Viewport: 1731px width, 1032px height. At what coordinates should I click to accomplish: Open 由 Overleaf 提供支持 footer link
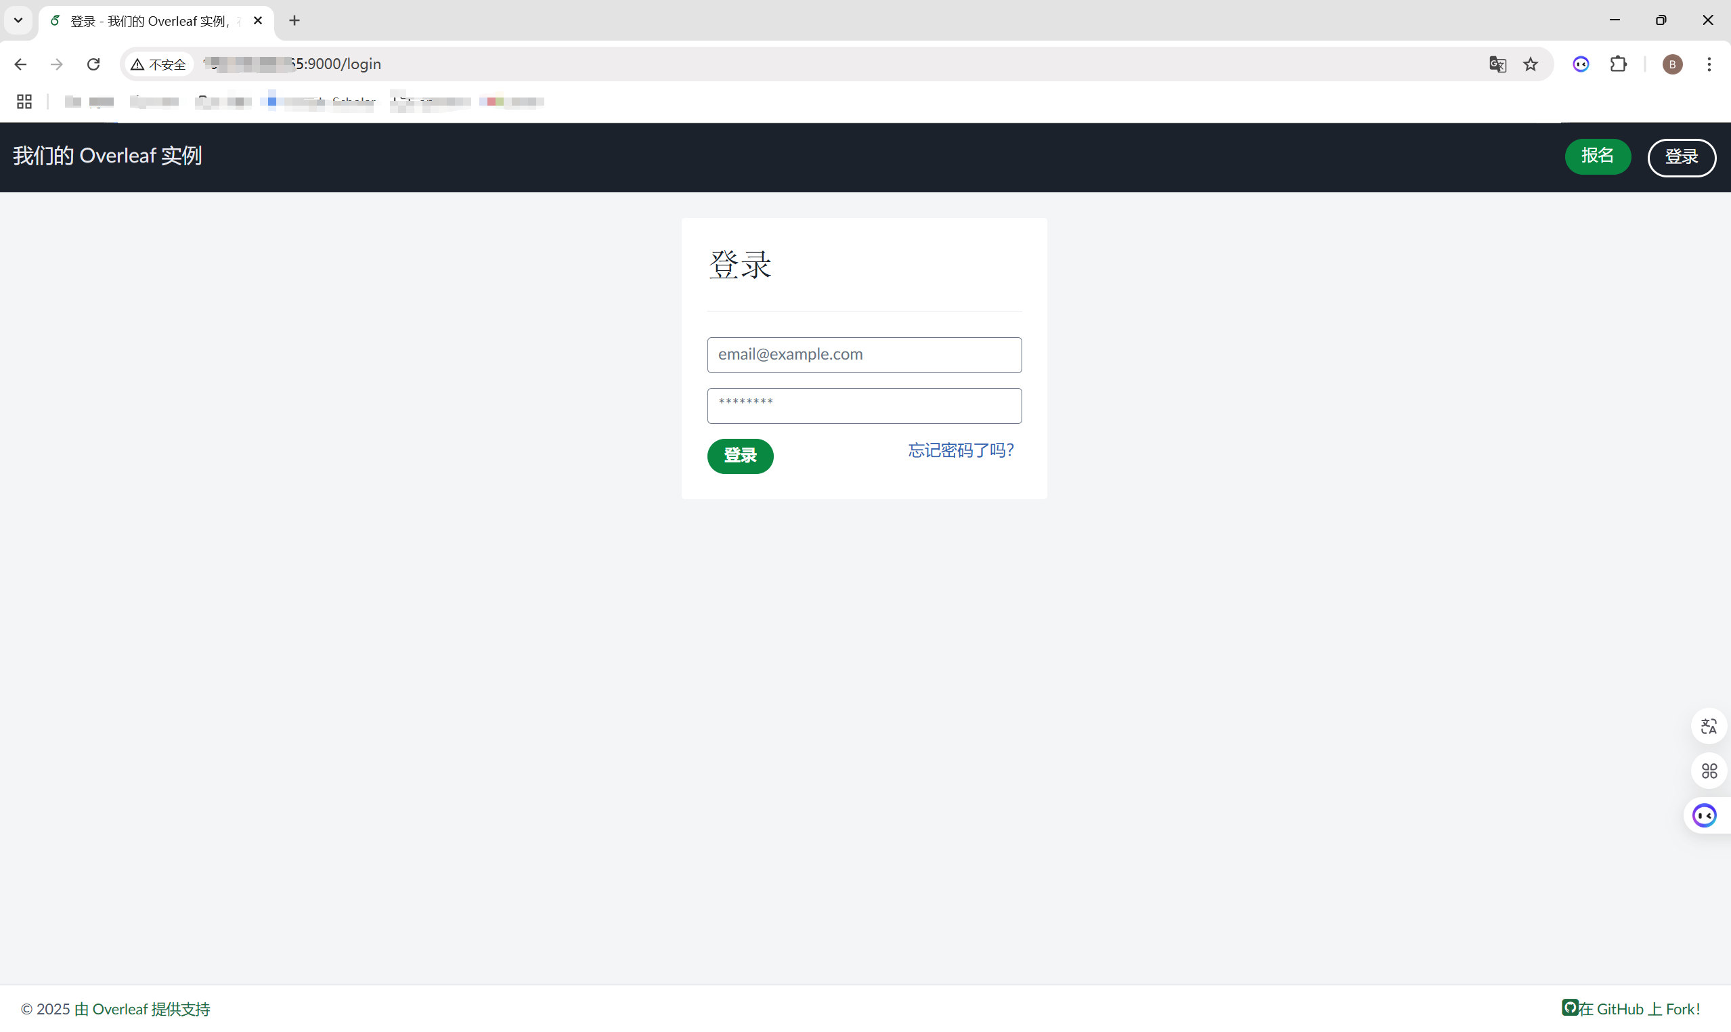141,1008
